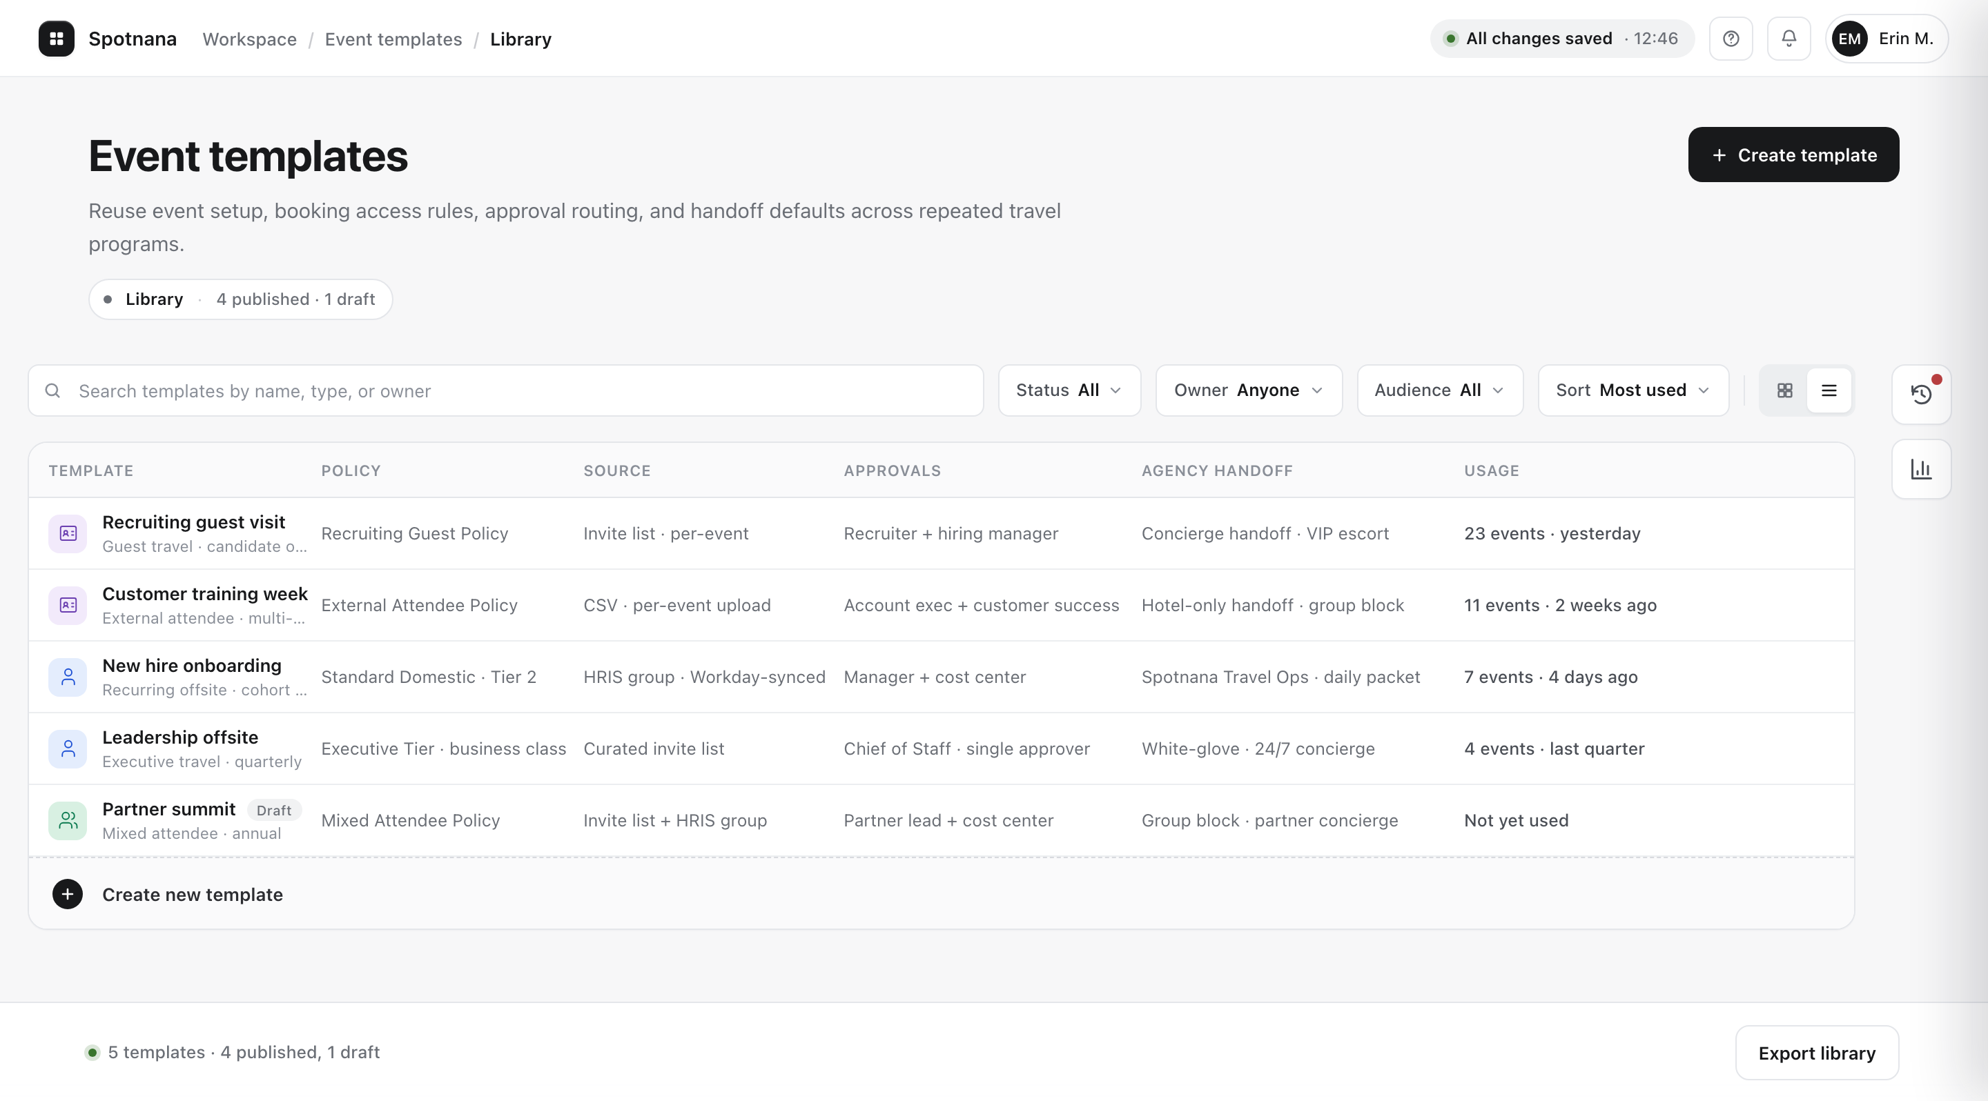Open the analytics bar chart icon
The image size is (1988, 1101).
1922,469
